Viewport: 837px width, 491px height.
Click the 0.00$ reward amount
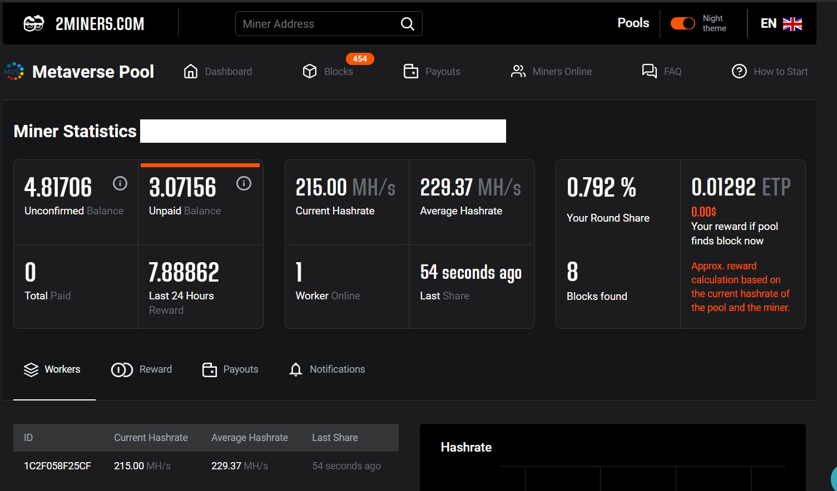tap(704, 212)
